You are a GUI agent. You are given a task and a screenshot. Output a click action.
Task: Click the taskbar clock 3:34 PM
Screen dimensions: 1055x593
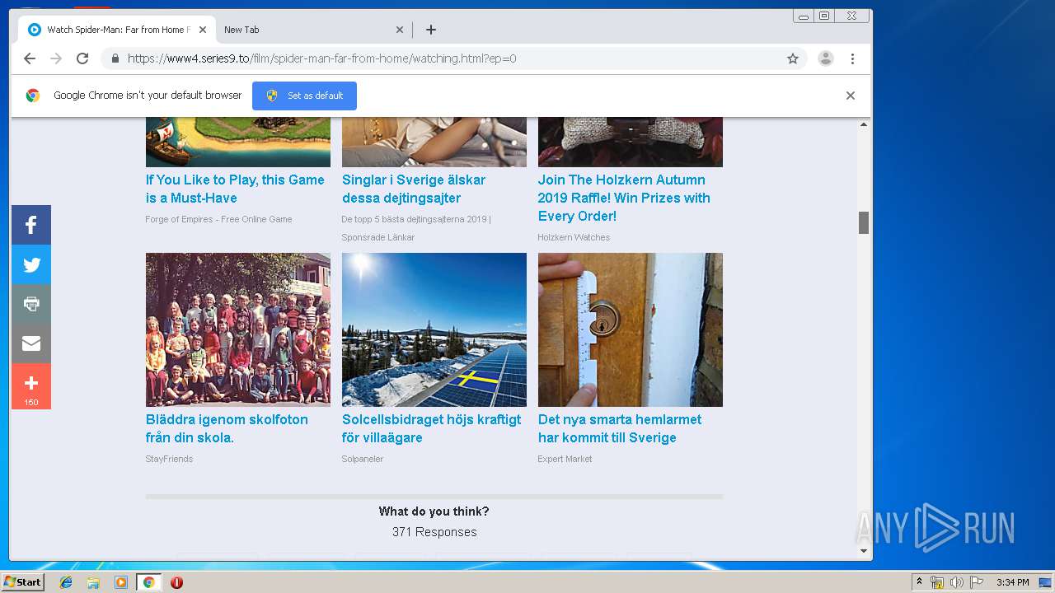pos(1012,582)
